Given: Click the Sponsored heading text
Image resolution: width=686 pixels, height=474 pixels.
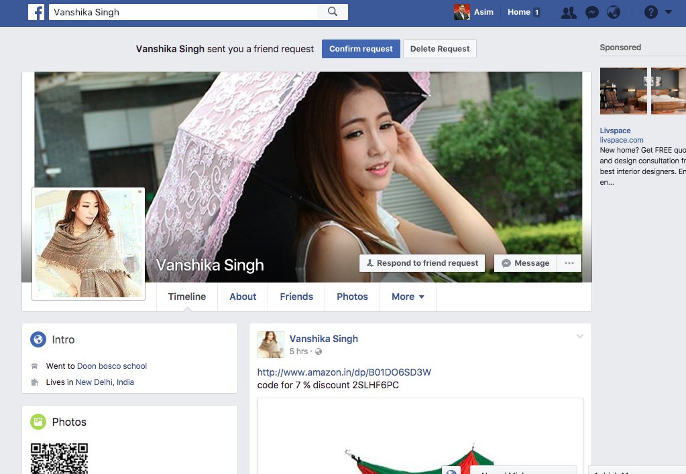Looking at the screenshot, I should [620, 47].
